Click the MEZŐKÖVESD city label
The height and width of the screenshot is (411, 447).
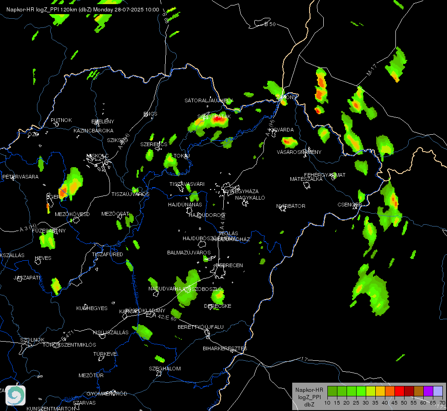pos(72,214)
